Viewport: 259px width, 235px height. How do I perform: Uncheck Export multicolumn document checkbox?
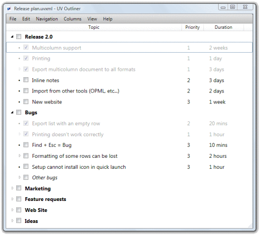point(26,69)
